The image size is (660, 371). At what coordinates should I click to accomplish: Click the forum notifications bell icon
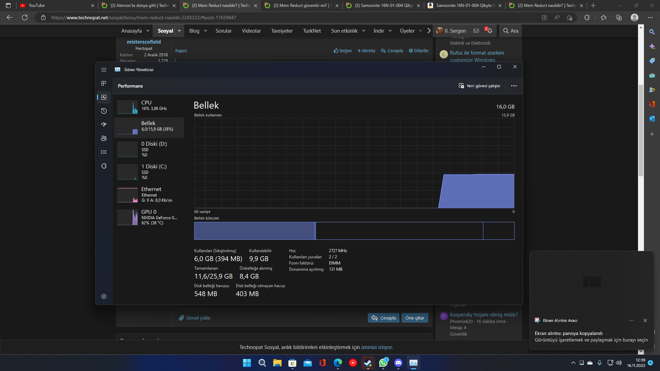click(489, 31)
